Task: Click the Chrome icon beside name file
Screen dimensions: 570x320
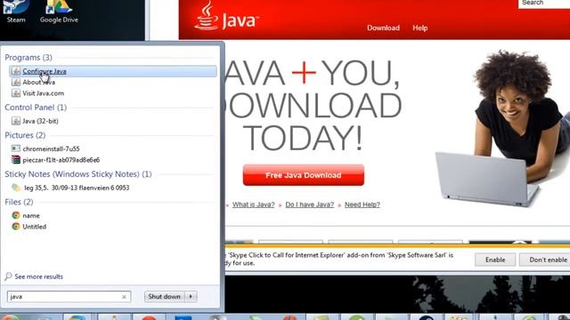Action: point(16,215)
